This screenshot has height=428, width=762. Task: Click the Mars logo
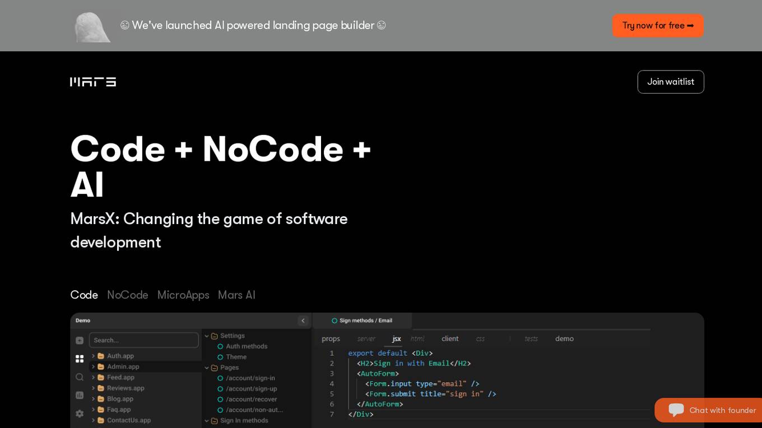[x=93, y=82]
